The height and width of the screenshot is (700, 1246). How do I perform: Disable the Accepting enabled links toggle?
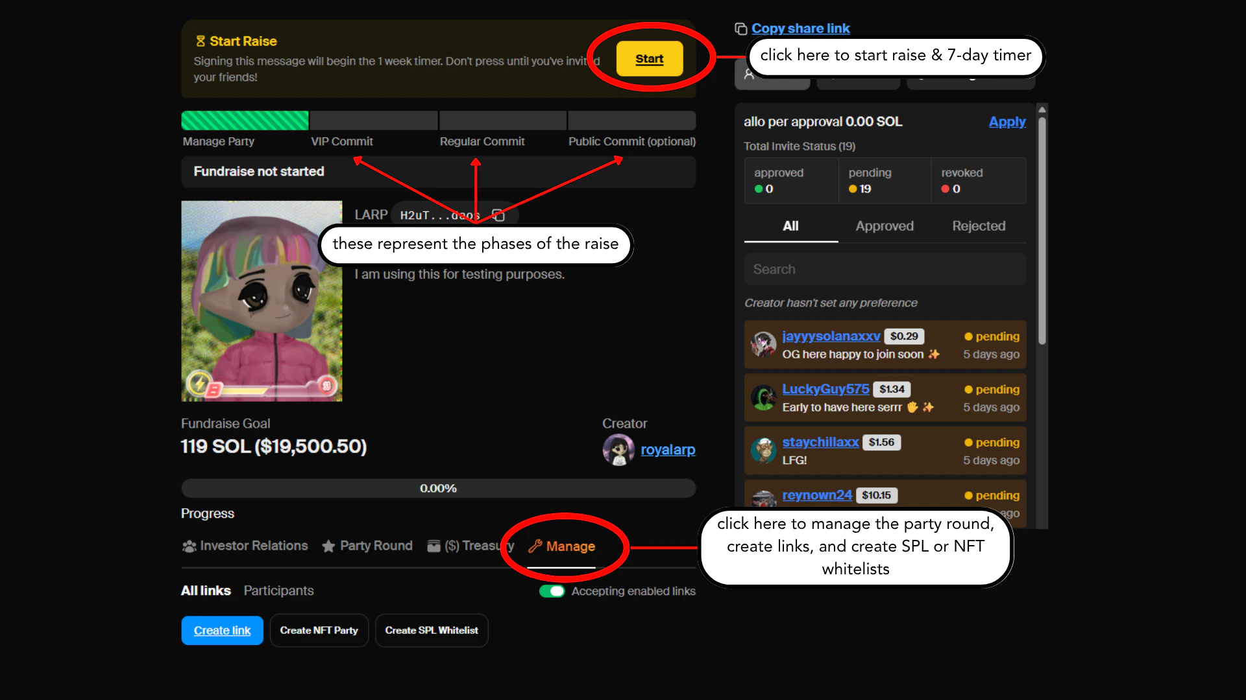552,591
